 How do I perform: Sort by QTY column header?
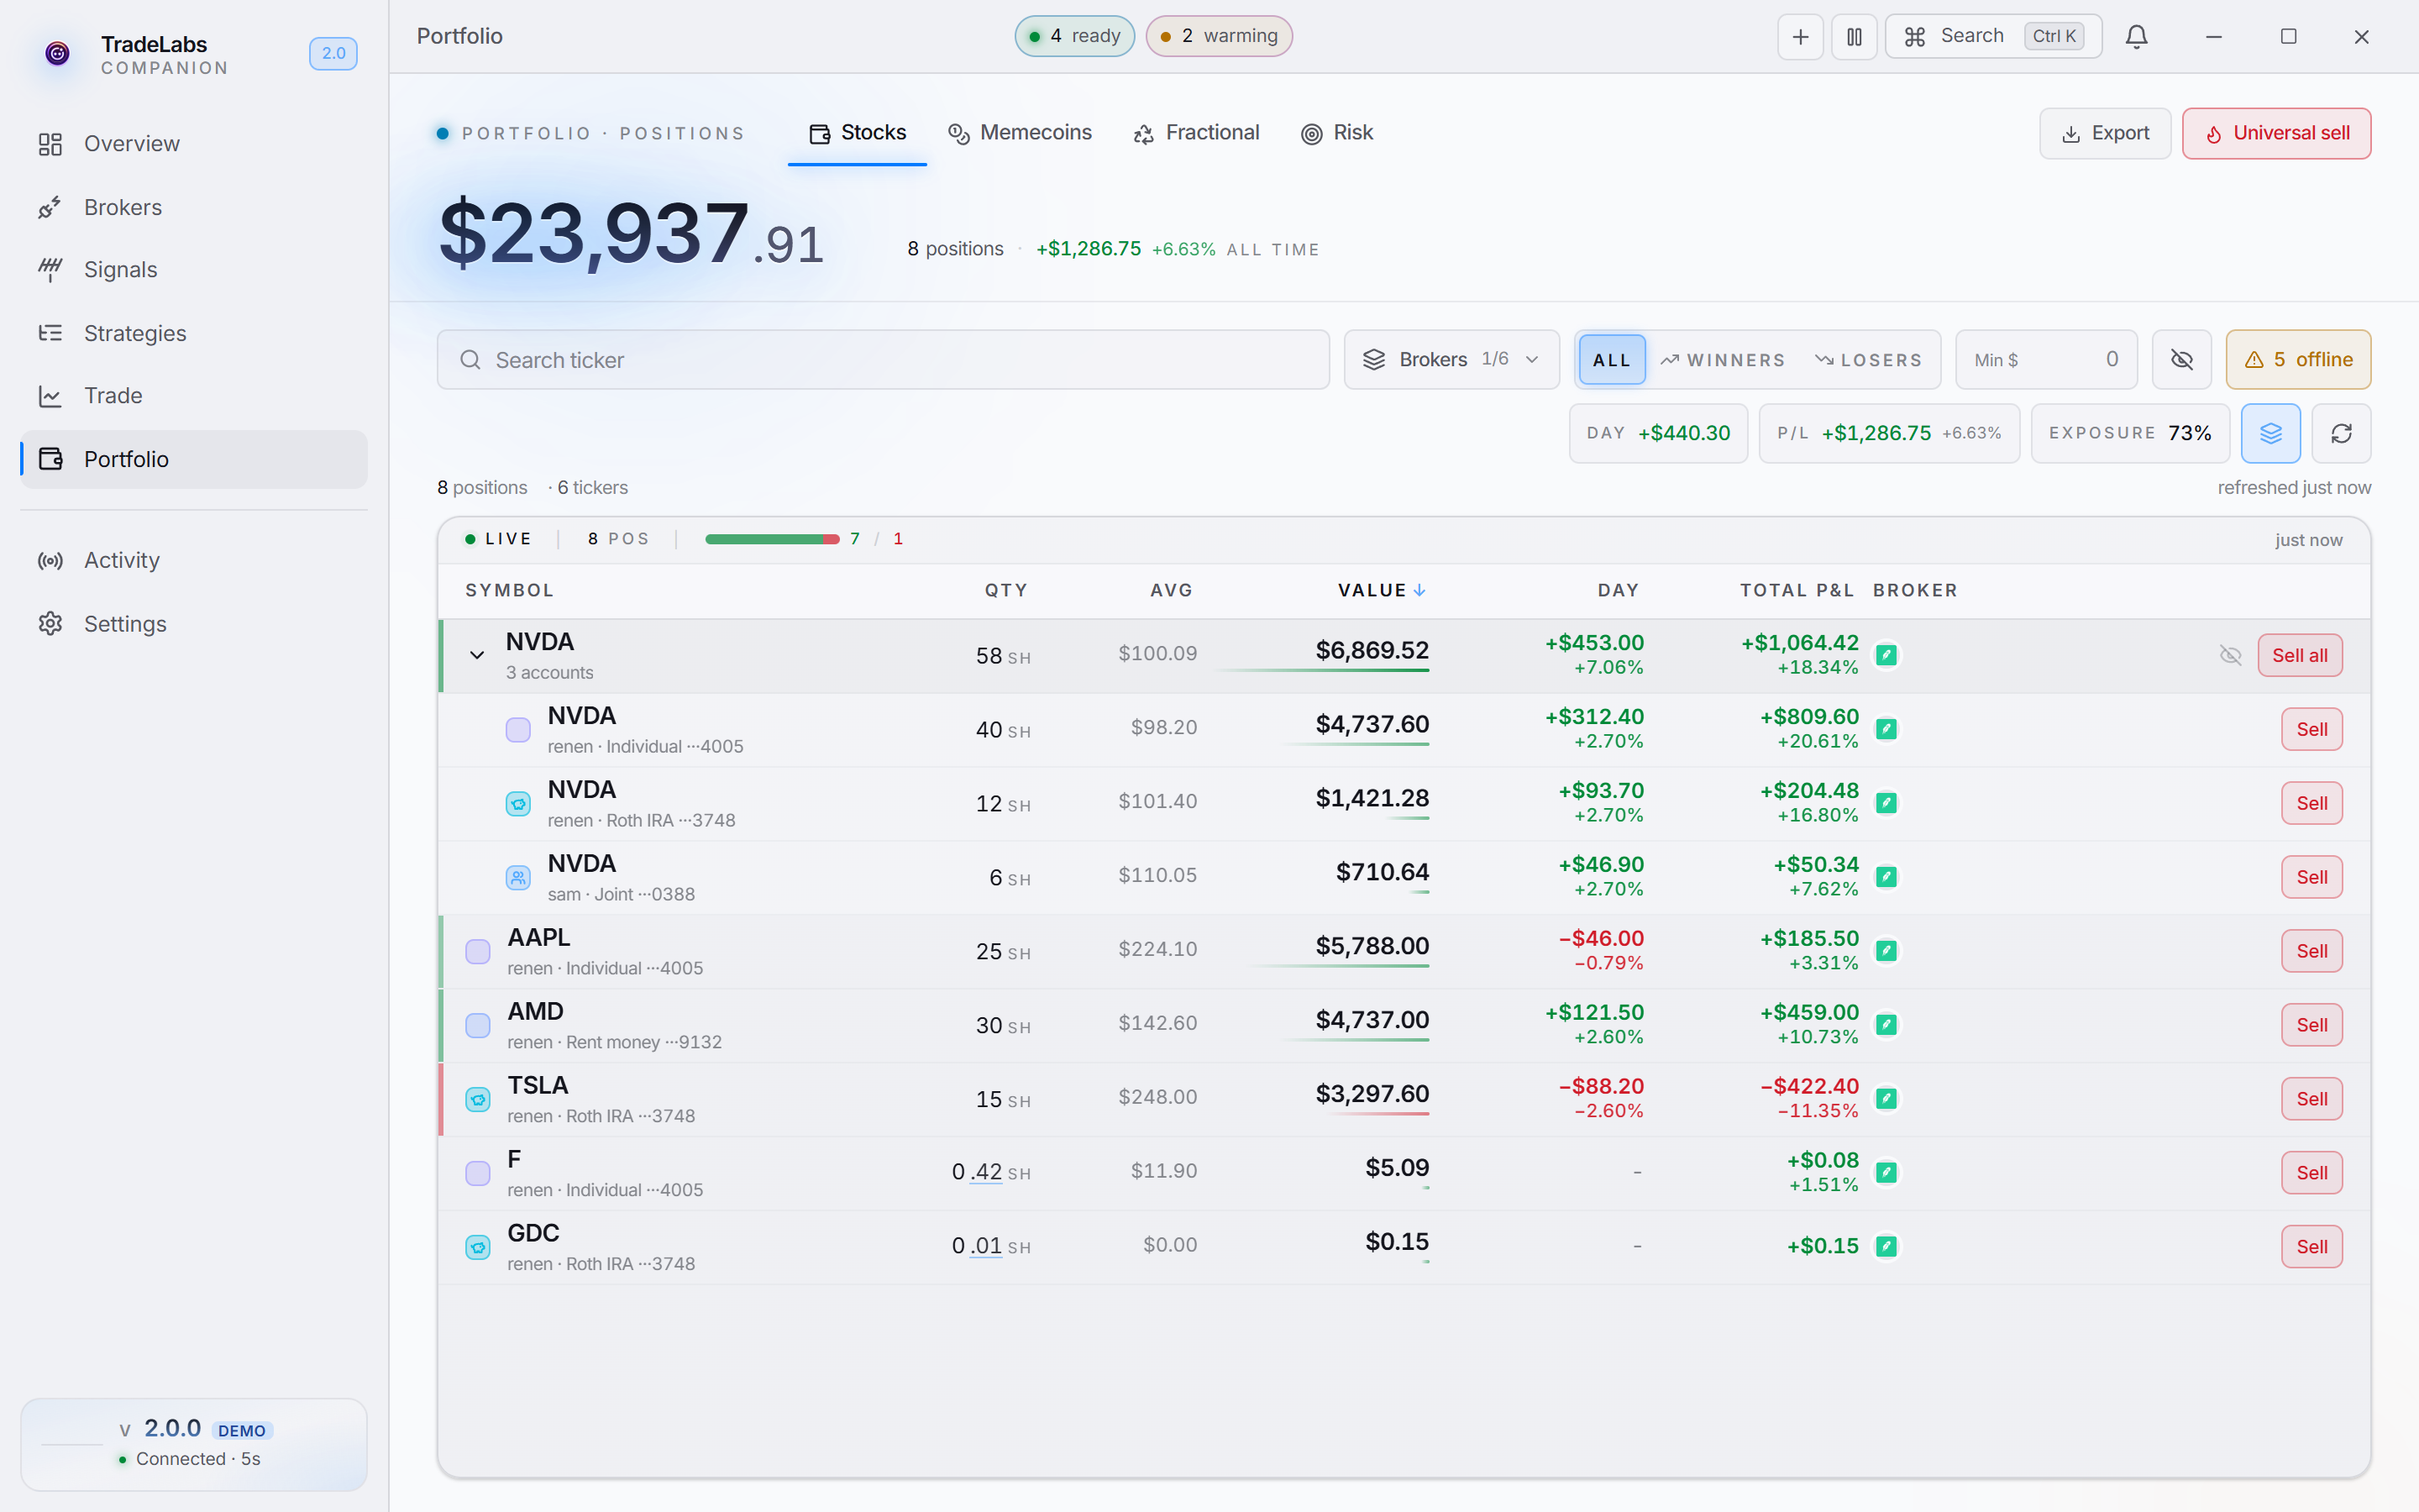click(x=1005, y=591)
